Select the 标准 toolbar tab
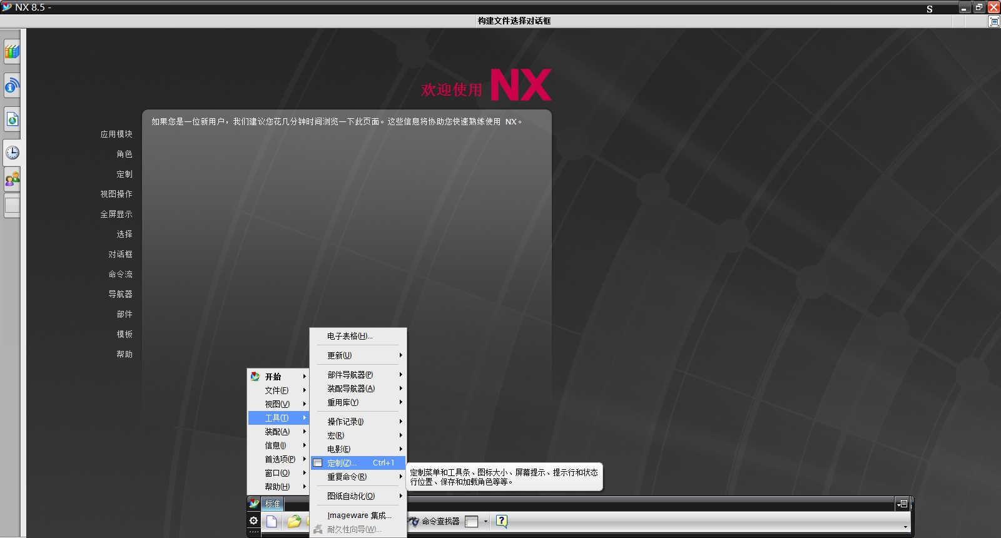Viewport: 1001px width, 538px height. click(272, 504)
